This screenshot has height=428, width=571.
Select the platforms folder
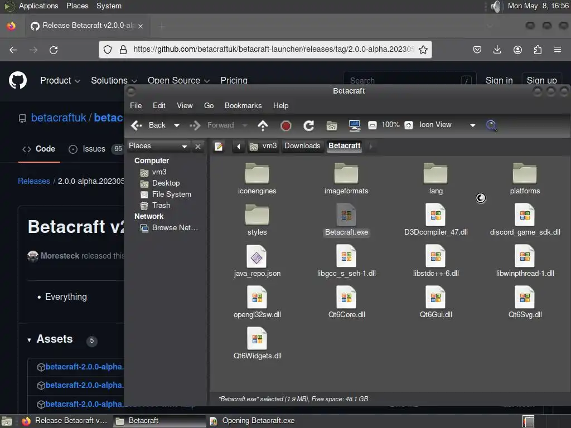(525, 179)
